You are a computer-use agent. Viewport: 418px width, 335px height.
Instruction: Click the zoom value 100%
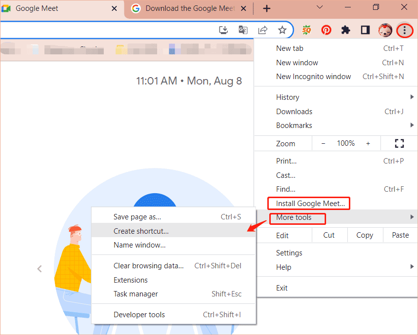[x=346, y=143]
